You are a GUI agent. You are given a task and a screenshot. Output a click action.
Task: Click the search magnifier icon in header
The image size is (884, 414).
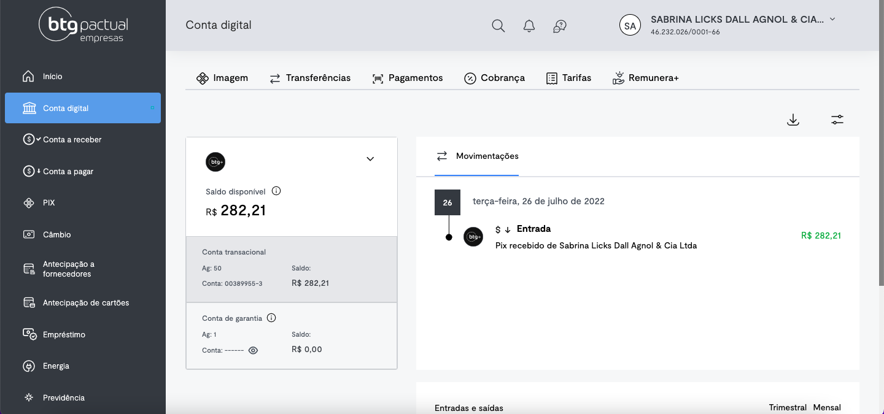(x=498, y=26)
